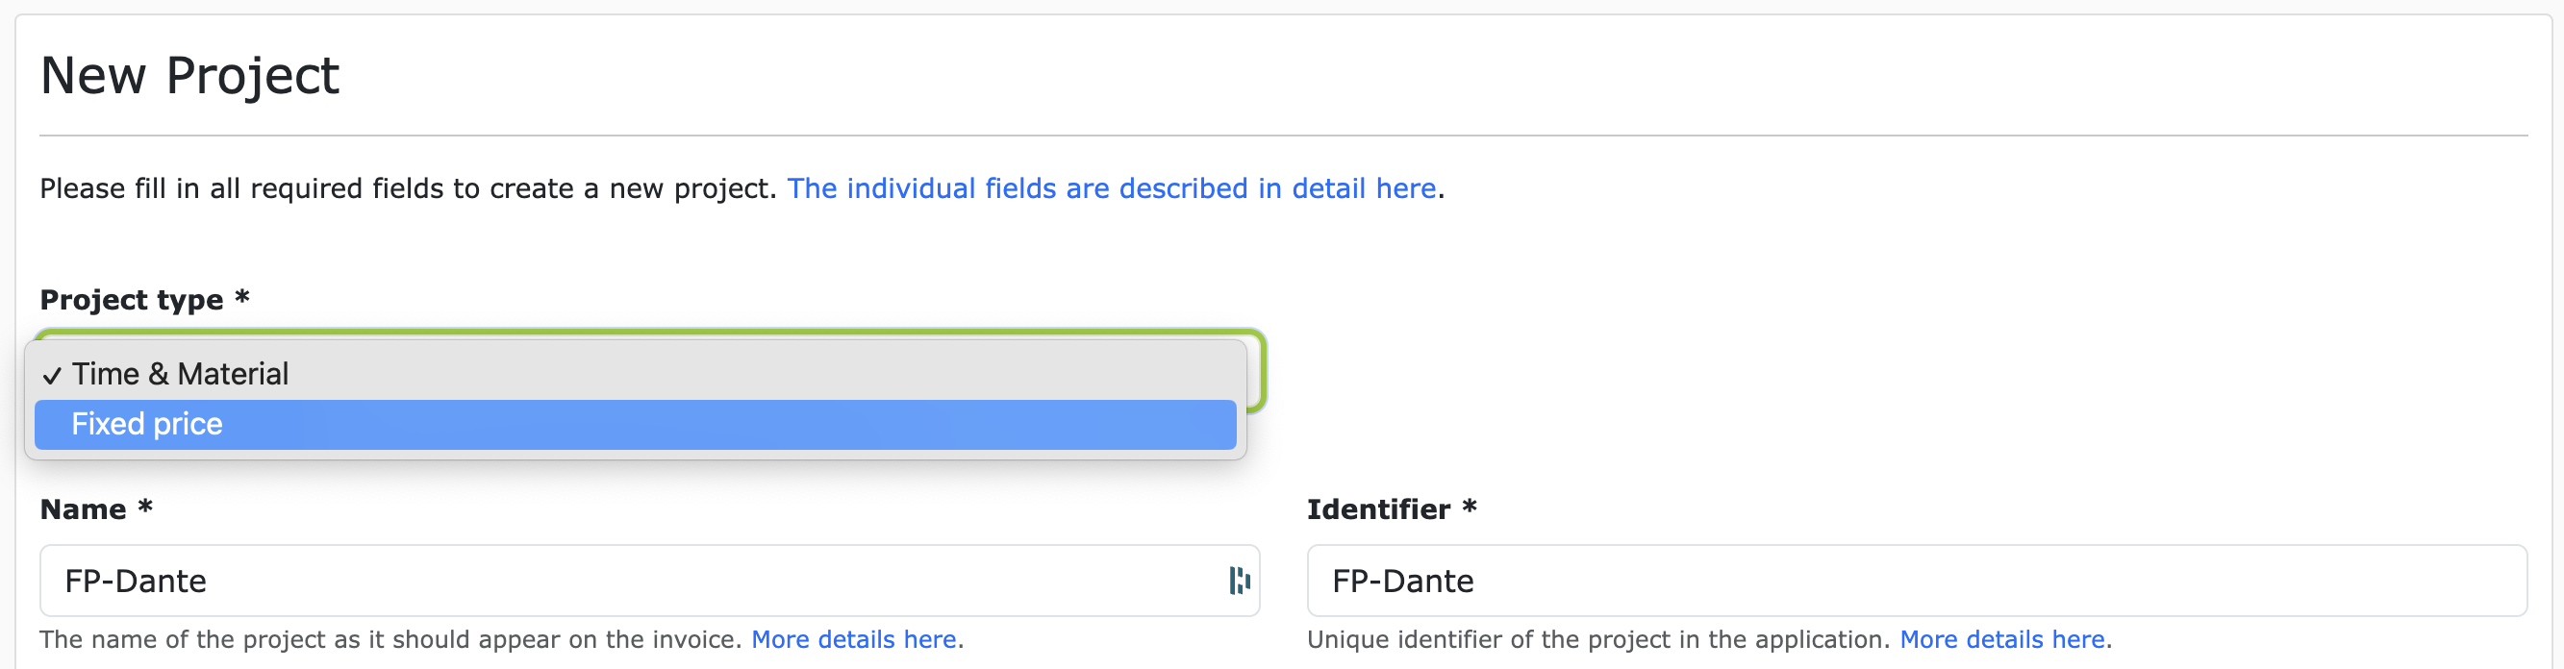Click the Identifier field label
The width and height of the screenshot is (2564, 669).
(x=1377, y=508)
